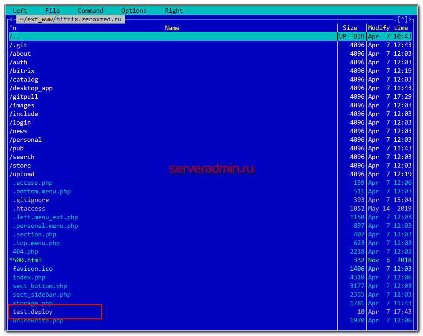
Task: Click the panel history [^] button
Action: point(402,19)
